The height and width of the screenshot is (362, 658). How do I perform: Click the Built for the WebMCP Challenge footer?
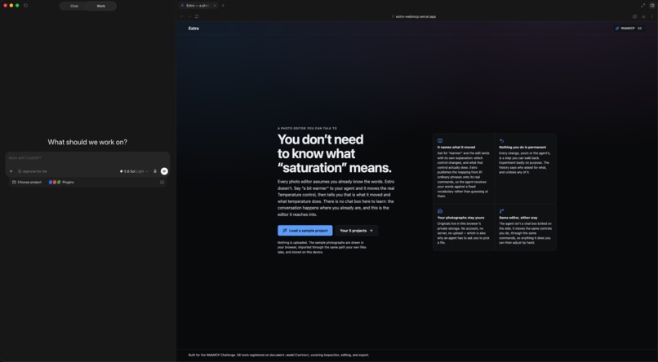click(278, 355)
